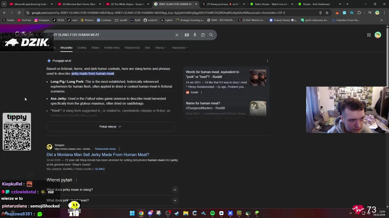
Task: Open Chrome media controls icon
Action: 370,13
